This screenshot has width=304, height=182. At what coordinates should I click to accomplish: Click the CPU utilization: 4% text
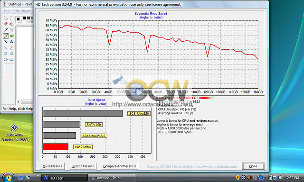point(177,109)
